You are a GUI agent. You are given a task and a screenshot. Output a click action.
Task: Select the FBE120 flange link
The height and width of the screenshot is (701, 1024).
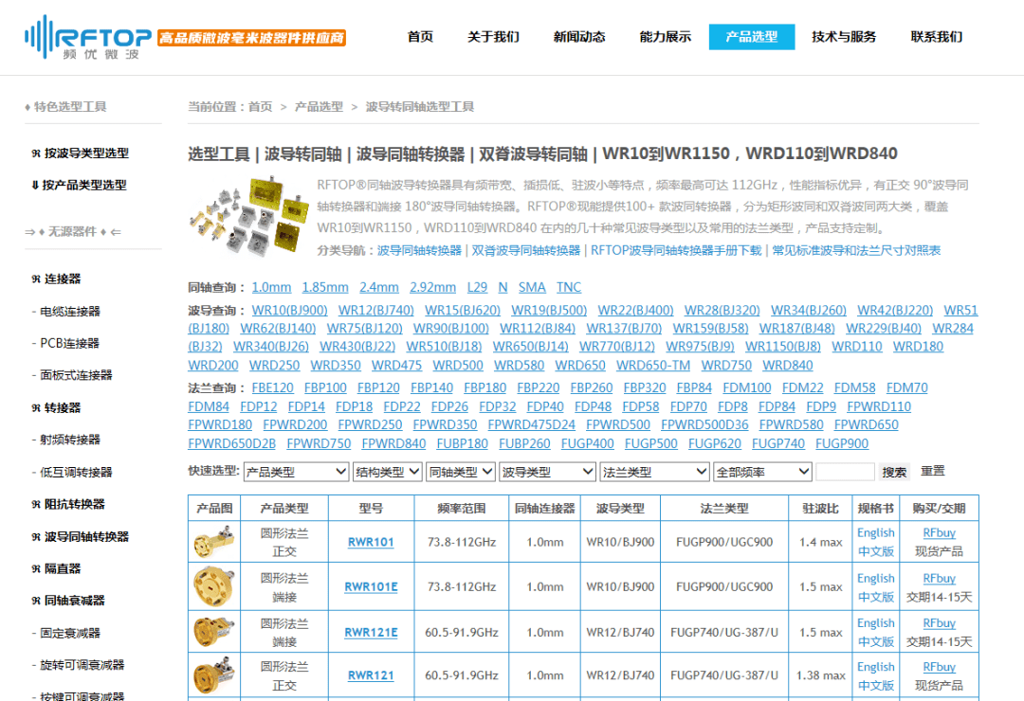tap(273, 387)
